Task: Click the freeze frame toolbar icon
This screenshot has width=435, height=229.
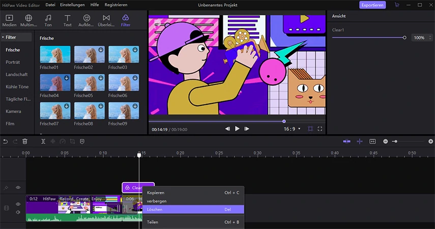Action: (53, 141)
